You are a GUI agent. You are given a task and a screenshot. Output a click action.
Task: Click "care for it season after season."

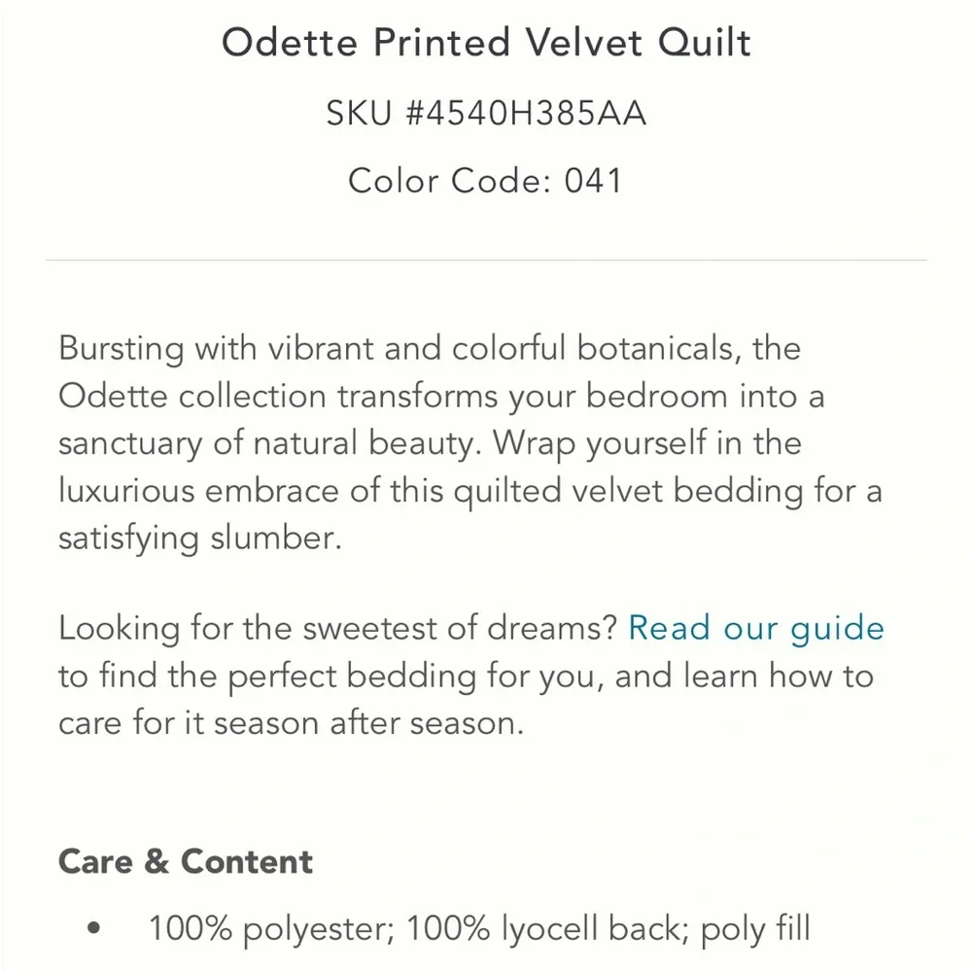(292, 723)
